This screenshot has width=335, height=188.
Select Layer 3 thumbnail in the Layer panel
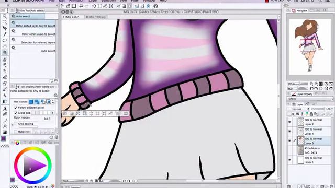coord(301,141)
